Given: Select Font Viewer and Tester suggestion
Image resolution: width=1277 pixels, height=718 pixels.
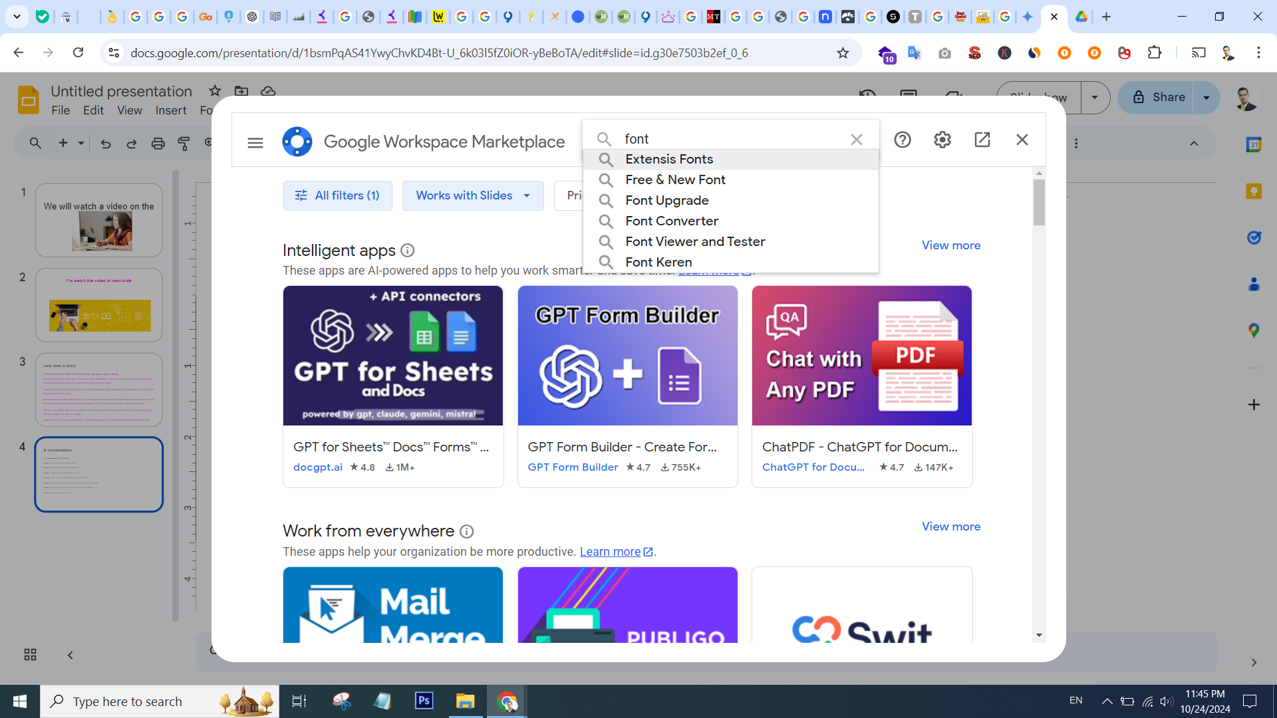Looking at the screenshot, I should pos(731,242).
